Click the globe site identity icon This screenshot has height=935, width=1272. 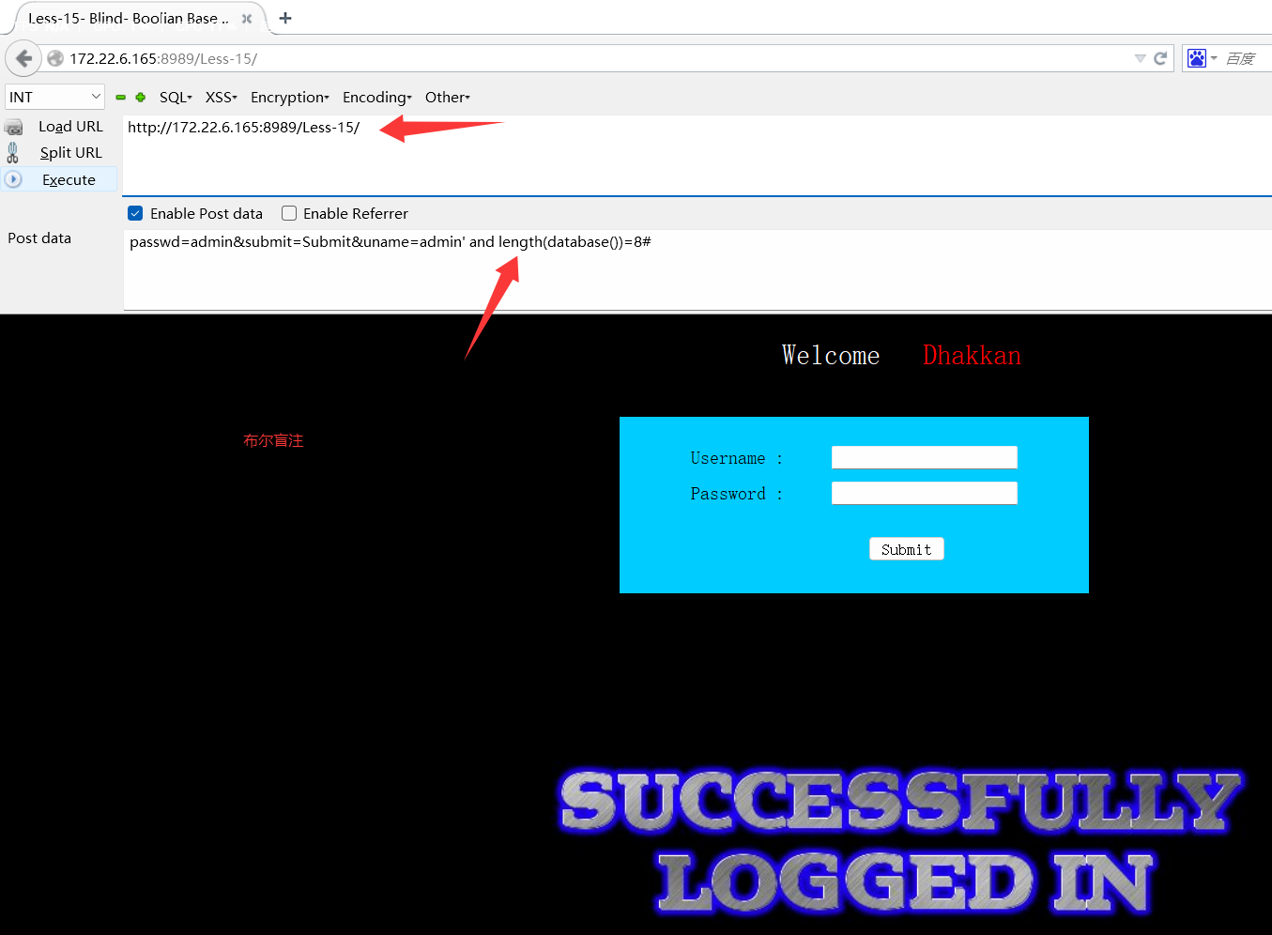click(x=55, y=58)
